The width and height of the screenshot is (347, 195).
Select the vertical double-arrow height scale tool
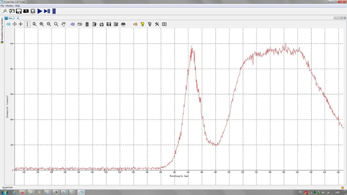[x=27, y=24]
